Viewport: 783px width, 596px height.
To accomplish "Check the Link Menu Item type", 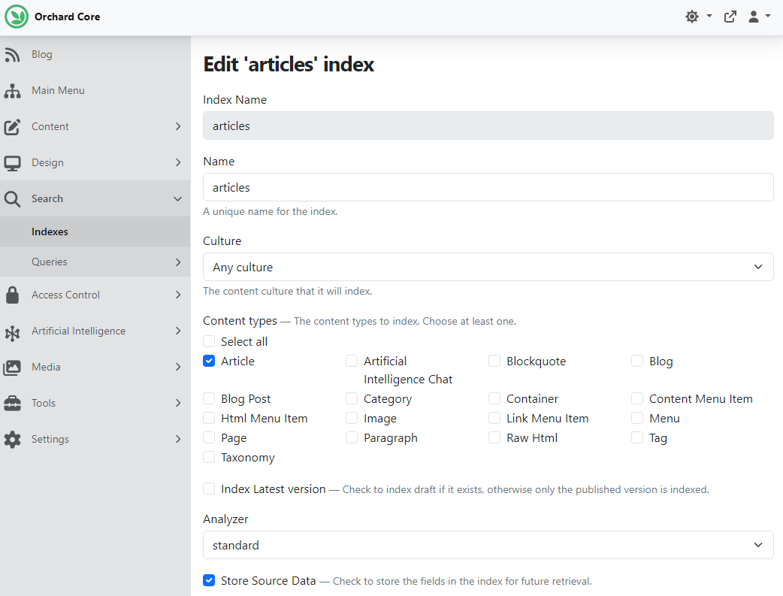I will click(494, 418).
